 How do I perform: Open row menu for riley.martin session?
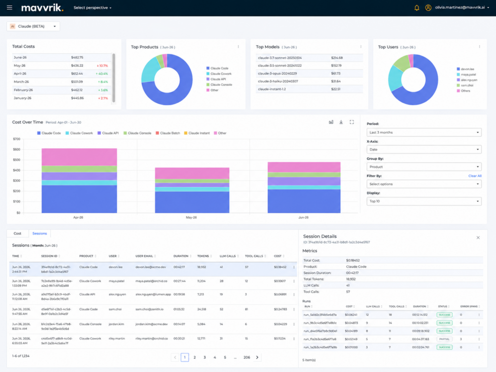[x=294, y=339]
